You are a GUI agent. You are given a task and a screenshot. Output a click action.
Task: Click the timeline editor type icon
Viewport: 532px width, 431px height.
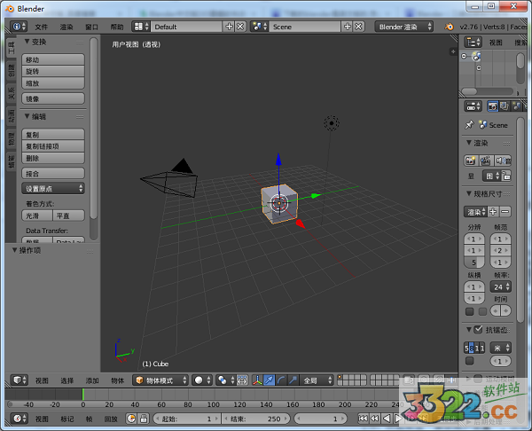(16, 418)
